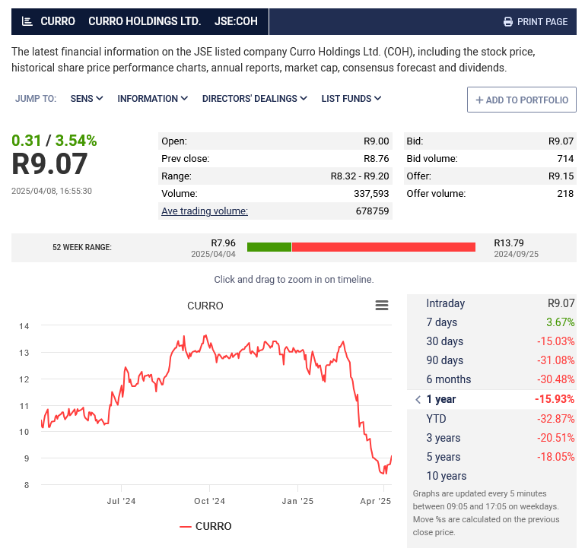
Task: Add Curro to portfolio
Action: pyautogui.click(x=522, y=100)
